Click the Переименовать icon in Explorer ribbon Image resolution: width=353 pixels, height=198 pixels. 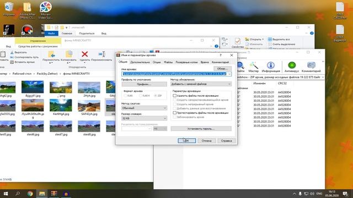101,54
